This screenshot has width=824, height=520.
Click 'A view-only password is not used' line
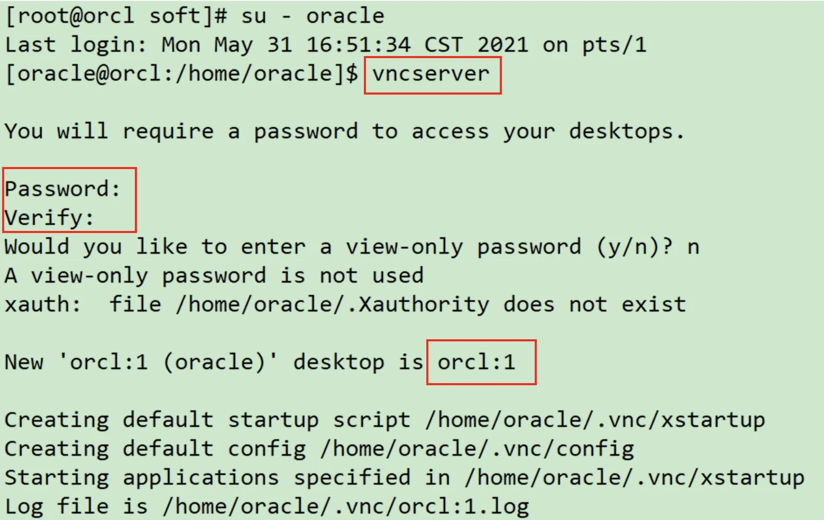[x=214, y=275]
